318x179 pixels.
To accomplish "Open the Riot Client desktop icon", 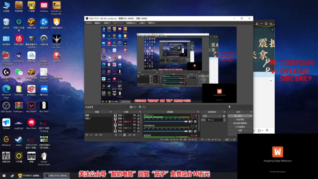I will 31,124.
